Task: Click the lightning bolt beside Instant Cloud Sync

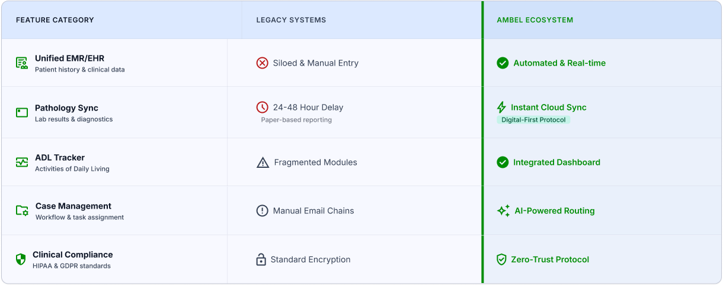Action: (501, 107)
